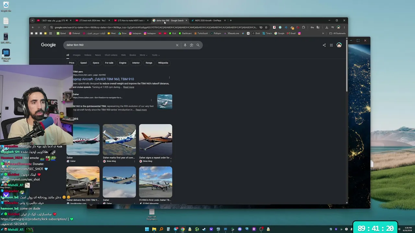The width and height of the screenshot is (415, 233).
Task: Click Read more on the Daher snippet
Action: [x=141, y=110]
